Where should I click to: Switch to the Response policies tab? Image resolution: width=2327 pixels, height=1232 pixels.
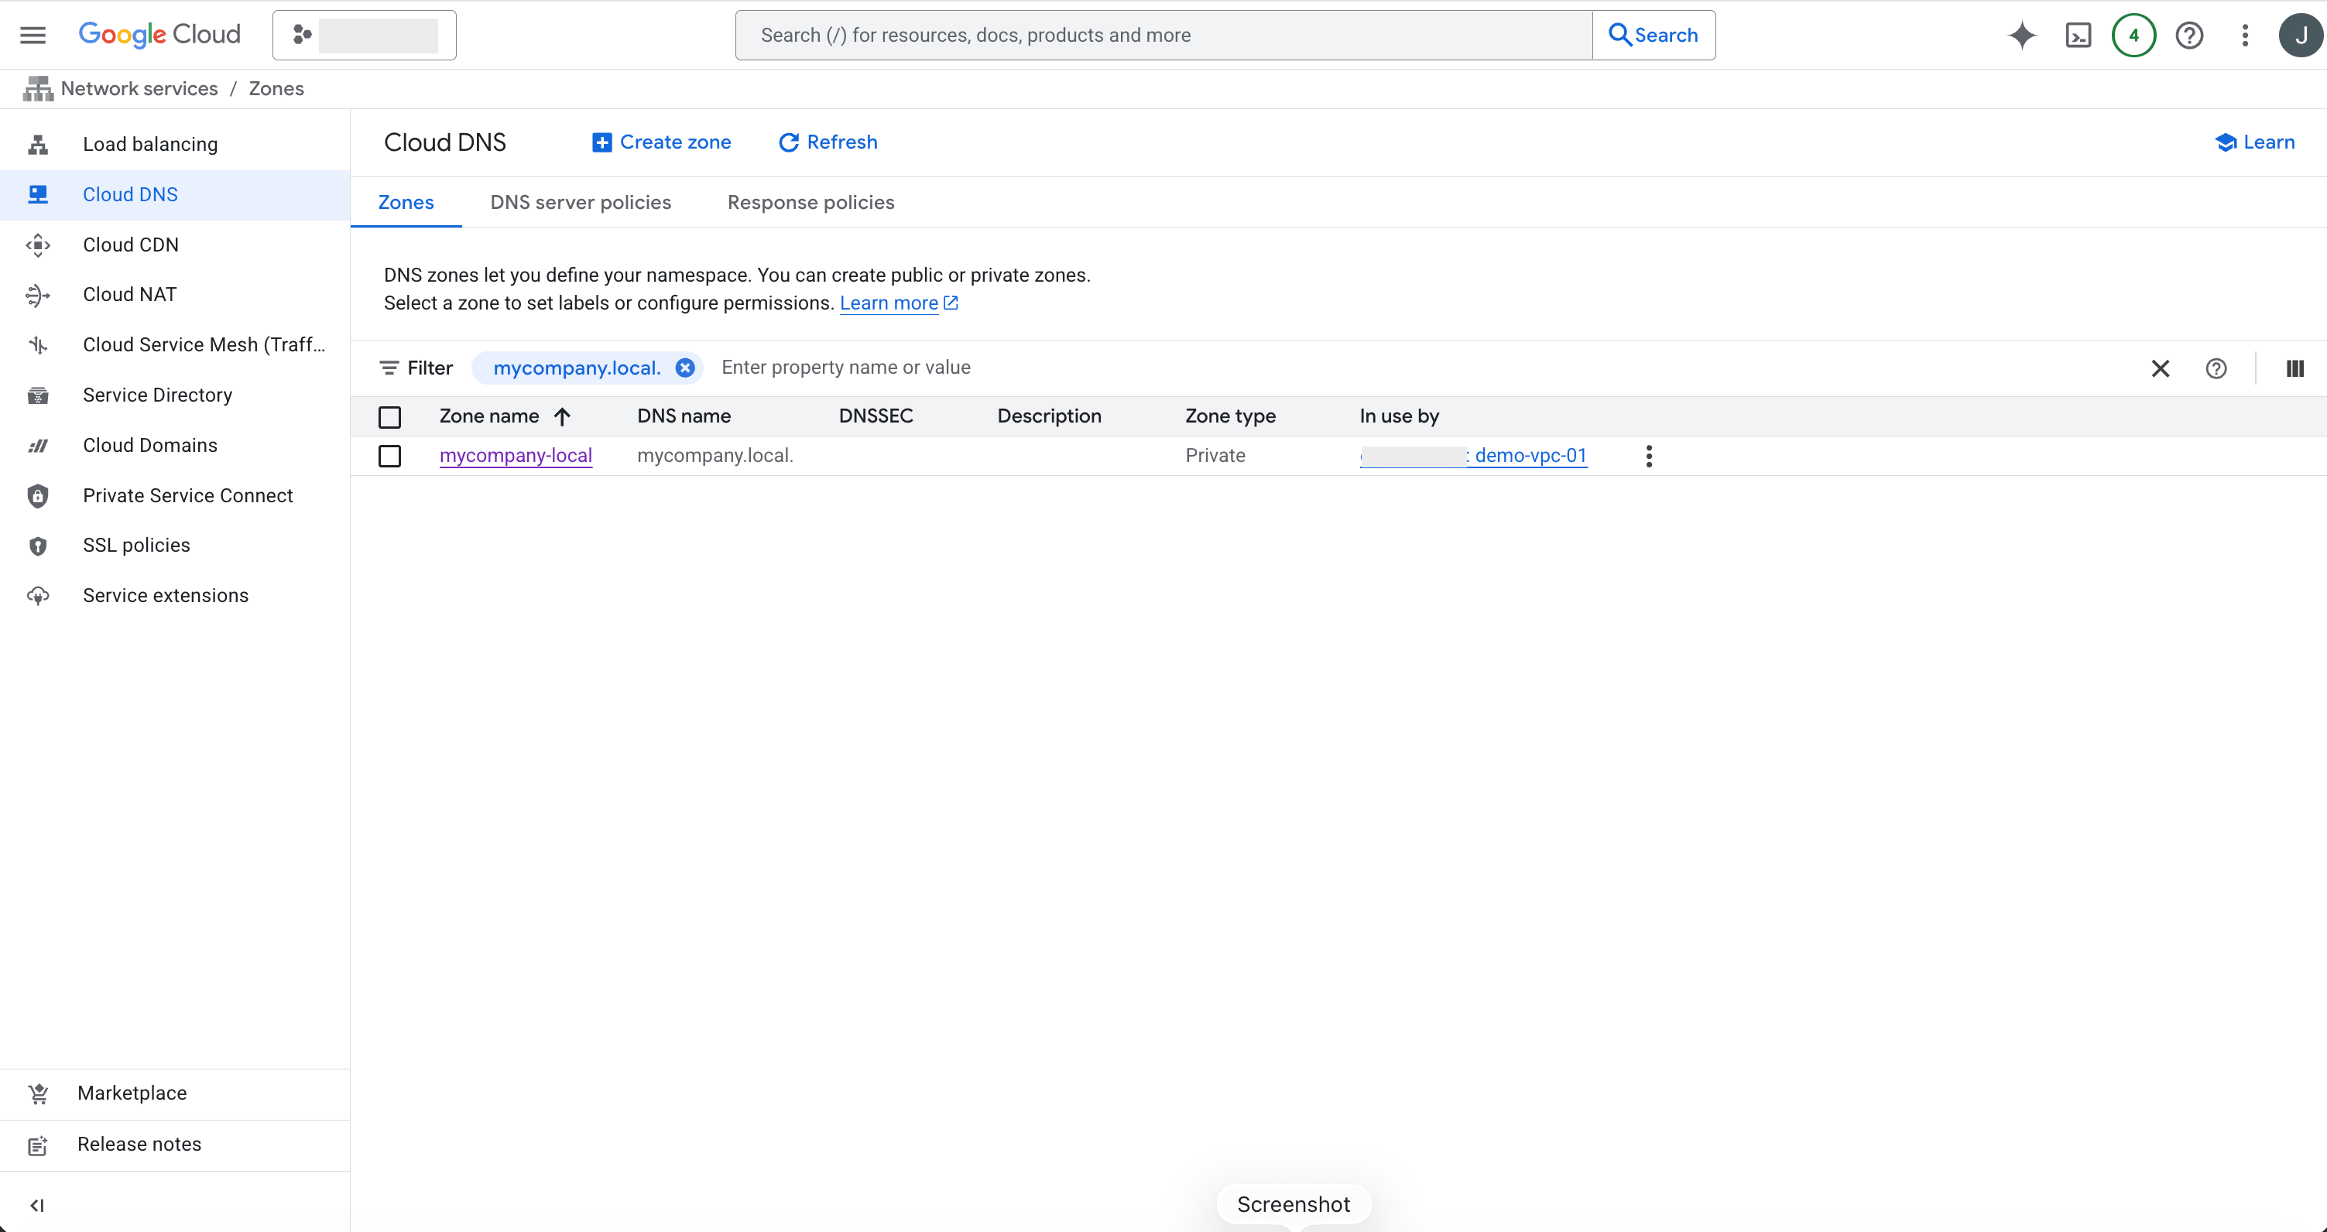pos(810,202)
